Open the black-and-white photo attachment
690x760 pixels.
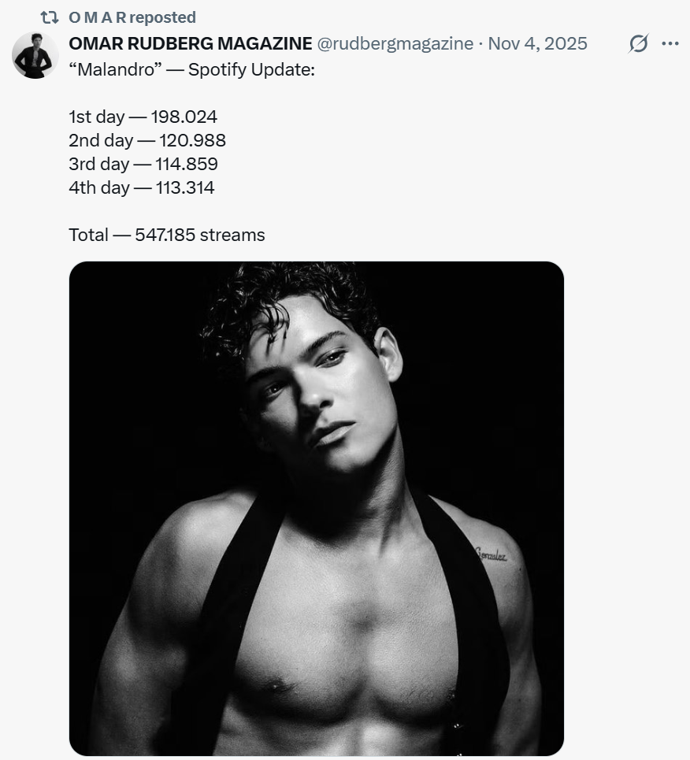click(x=317, y=508)
